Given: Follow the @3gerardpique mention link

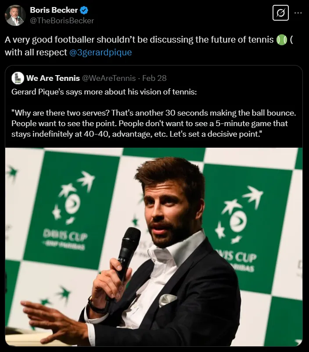Looking at the screenshot, I should pyautogui.click(x=101, y=52).
